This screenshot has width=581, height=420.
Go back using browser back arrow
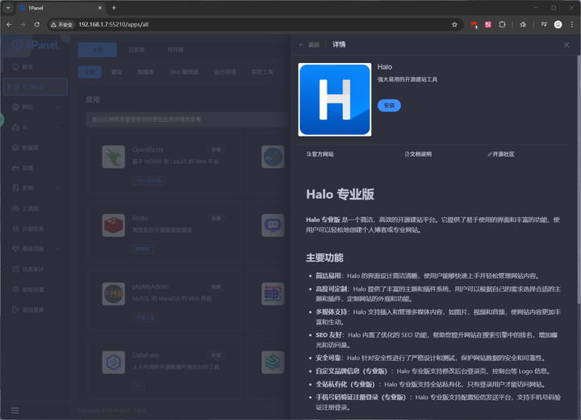(x=9, y=24)
